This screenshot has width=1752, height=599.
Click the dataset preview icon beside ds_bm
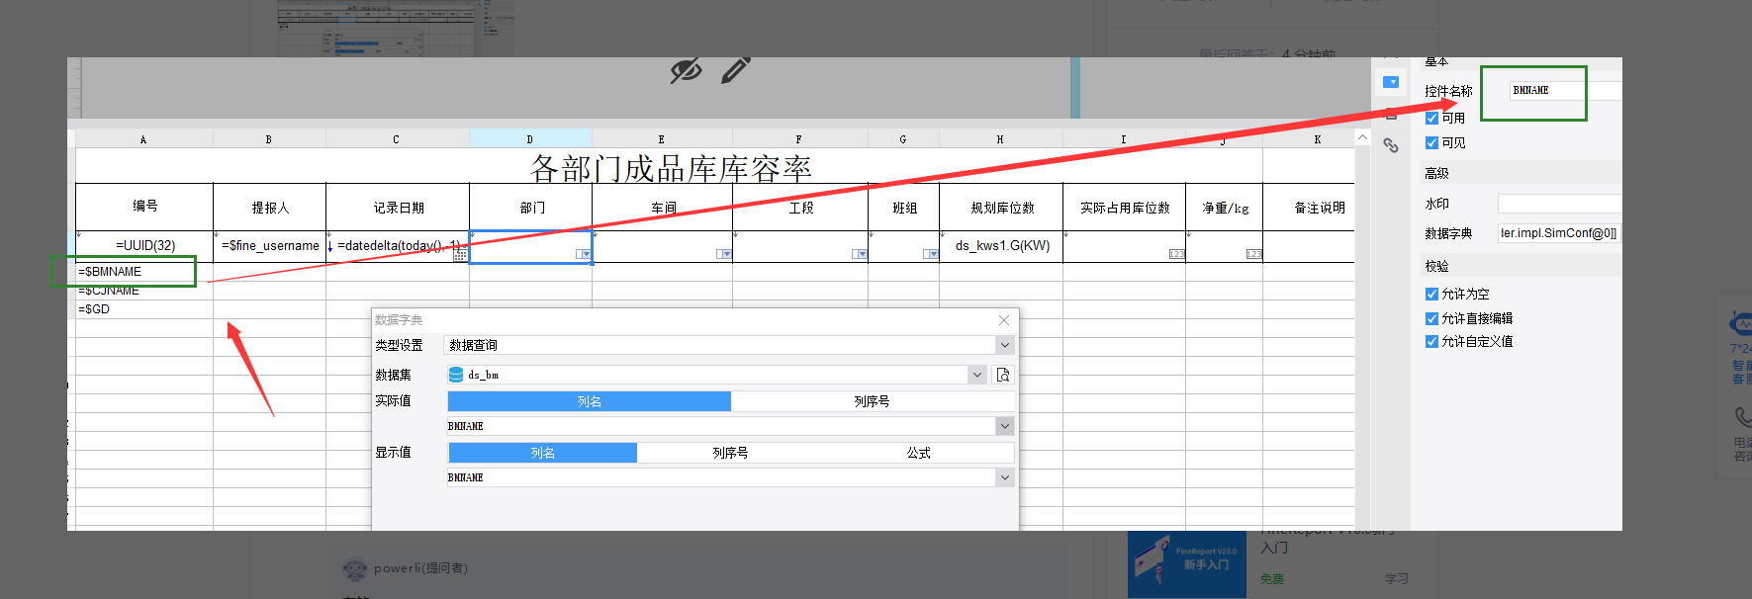pos(1003,375)
